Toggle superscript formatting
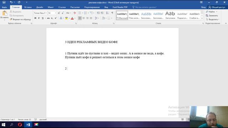228x128 pixels. coord(56,18)
